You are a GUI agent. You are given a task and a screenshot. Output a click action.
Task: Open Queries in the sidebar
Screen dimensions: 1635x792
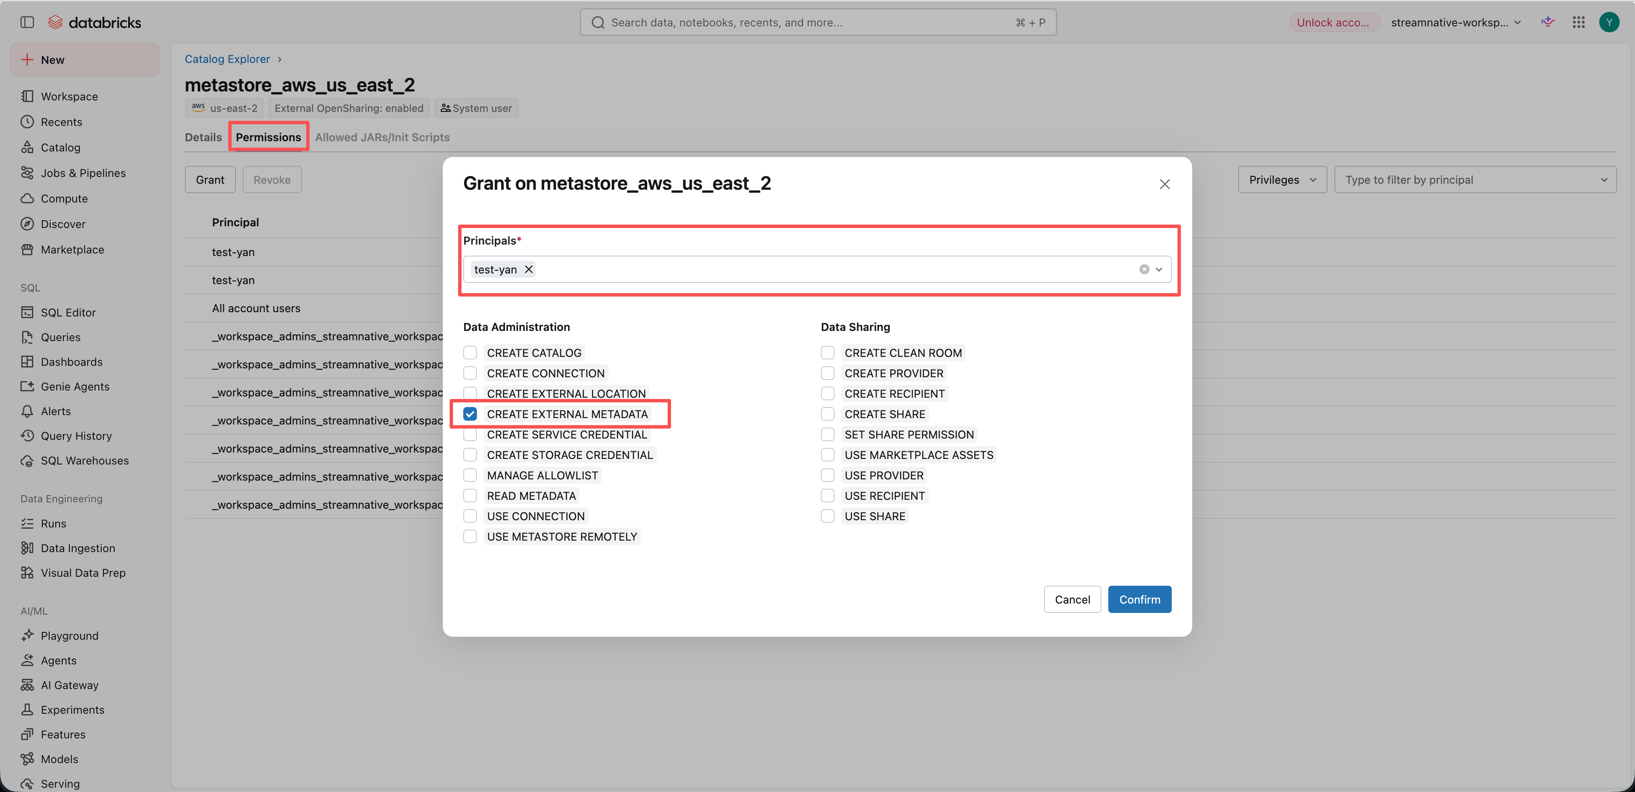[x=60, y=337]
